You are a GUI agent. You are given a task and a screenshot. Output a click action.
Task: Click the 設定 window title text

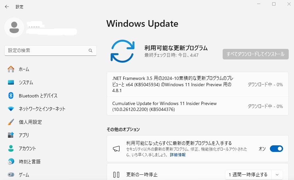click(19, 7)
